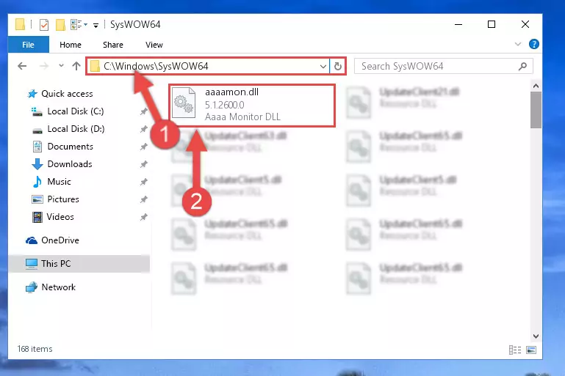Click the pin icon beside Downloads

click(144, 164)
